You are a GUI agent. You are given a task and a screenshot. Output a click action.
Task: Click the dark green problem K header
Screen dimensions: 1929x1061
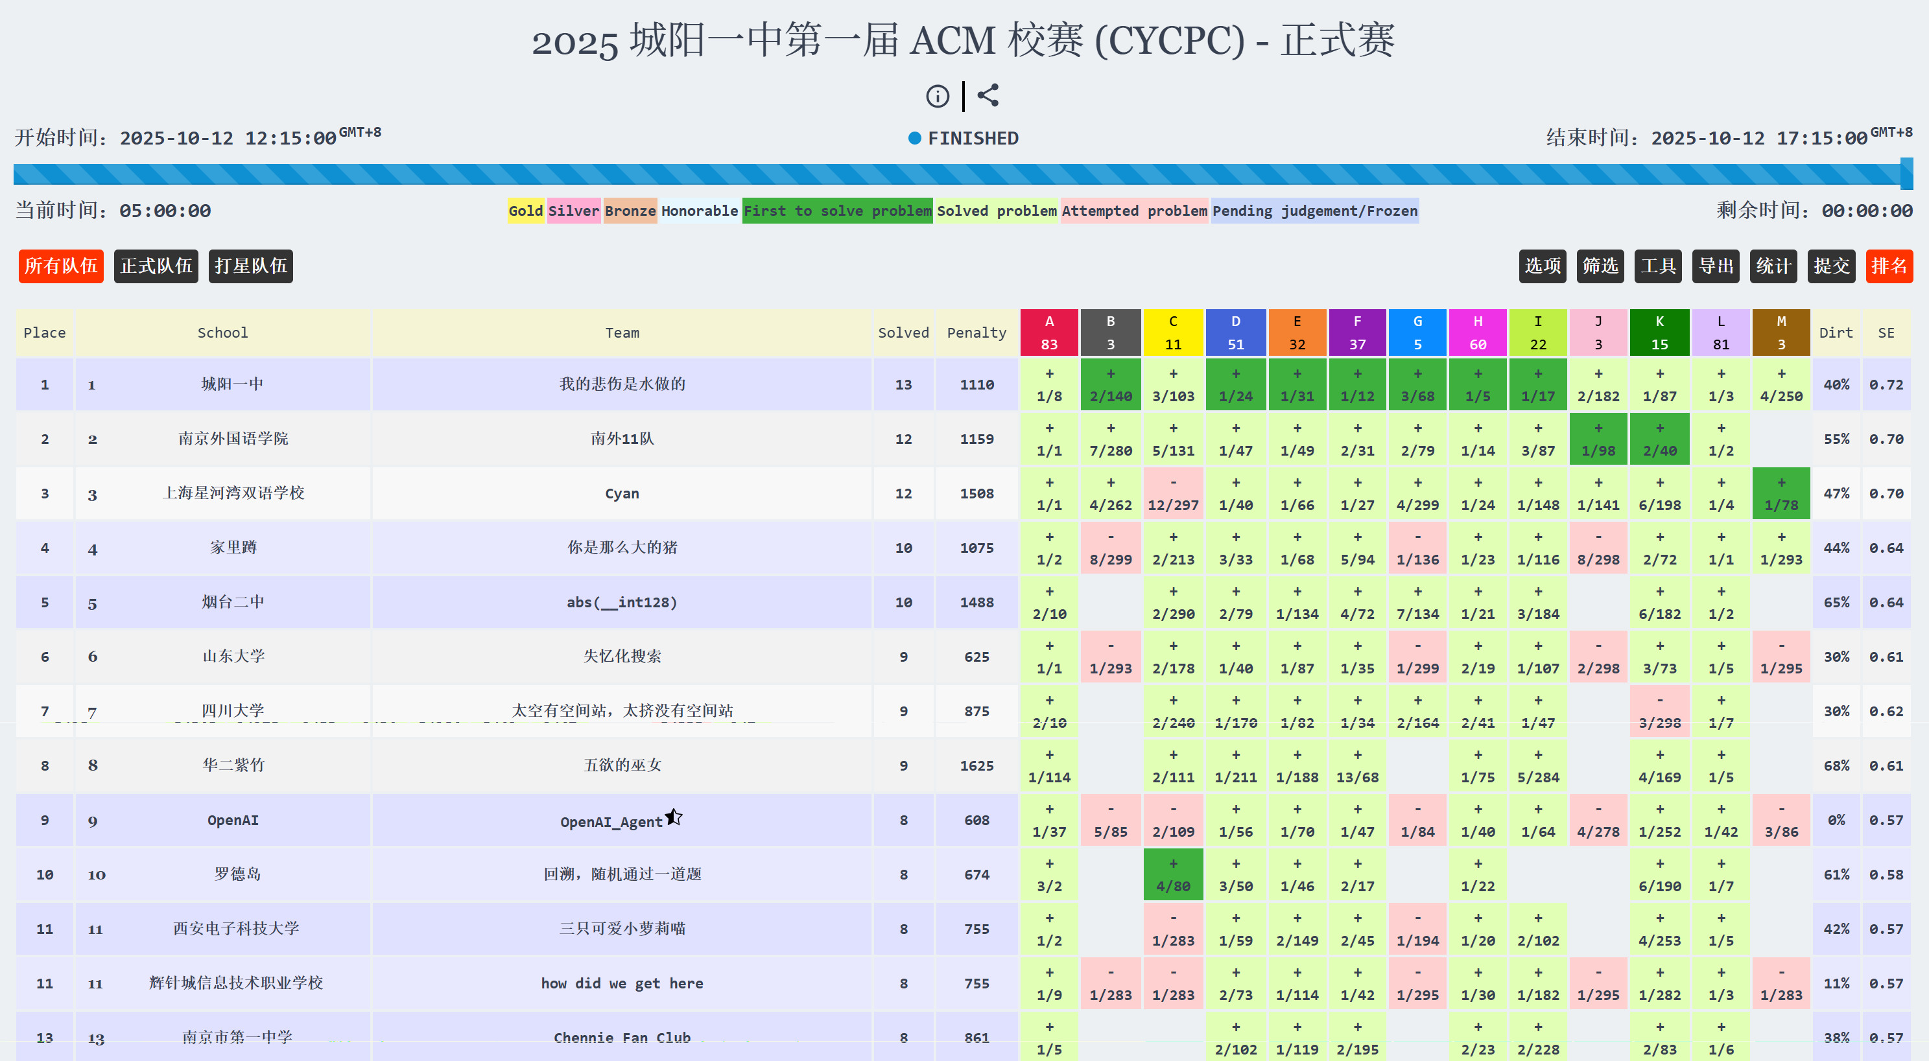coord(1659,332)
